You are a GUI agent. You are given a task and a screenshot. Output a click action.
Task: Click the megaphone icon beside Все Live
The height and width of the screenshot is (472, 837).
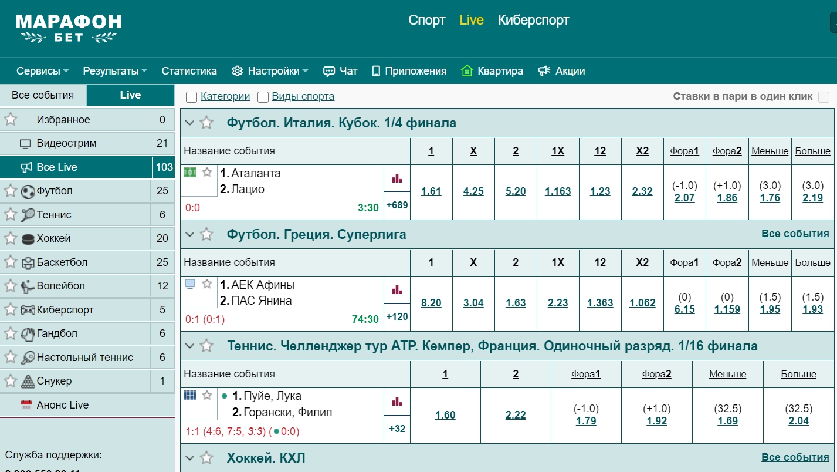[x=26, y=167]
